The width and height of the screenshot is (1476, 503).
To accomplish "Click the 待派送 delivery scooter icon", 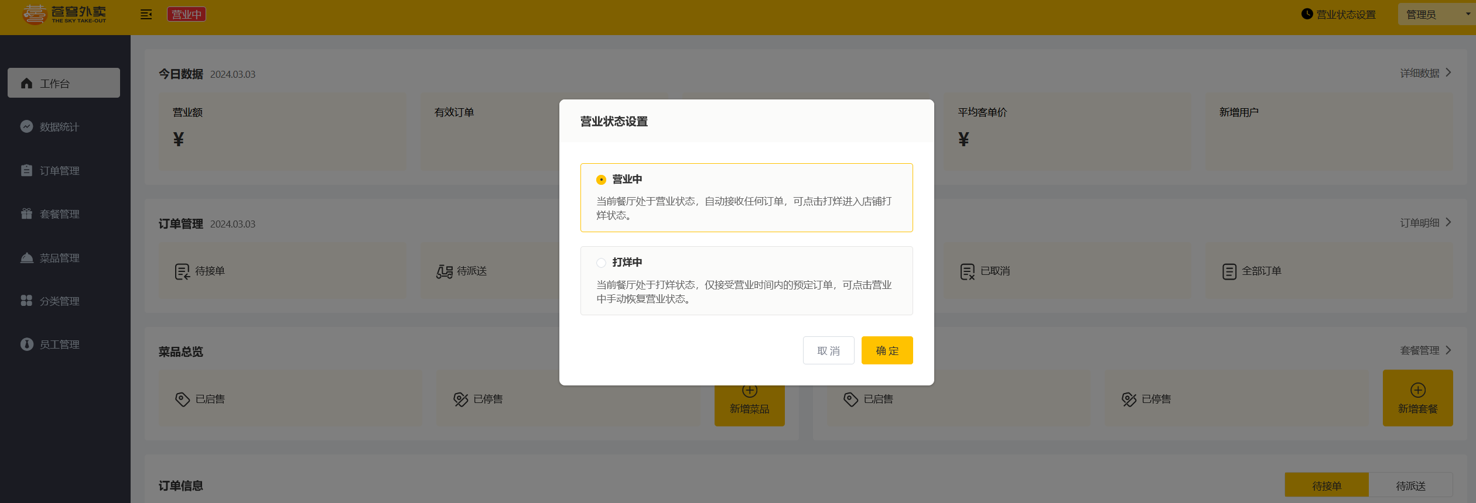I will 444,271.
